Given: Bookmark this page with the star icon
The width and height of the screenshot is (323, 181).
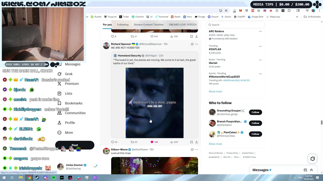Looking at the screenshot, I should click(226, 11).
